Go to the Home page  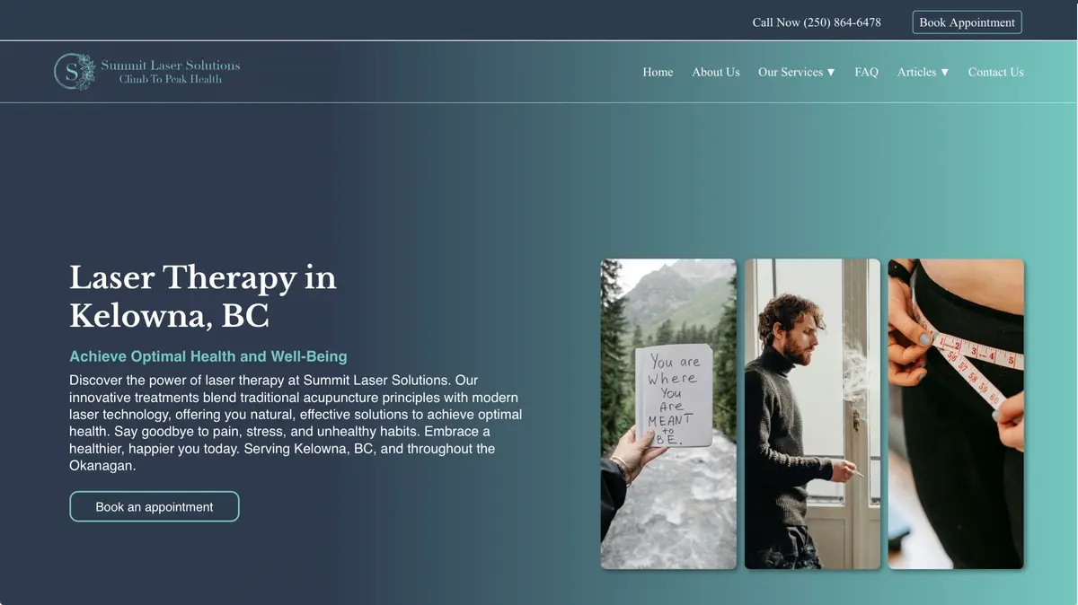coord(658,72)
